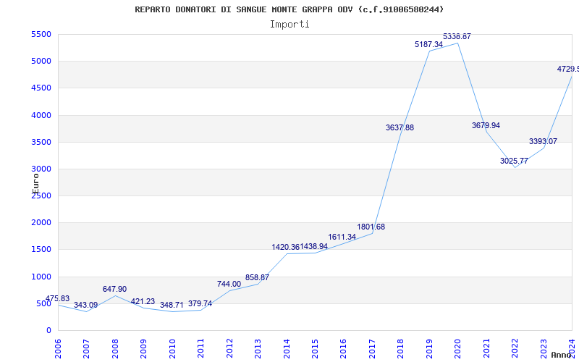Click x-axis year 2016
Viewport: 579px width, 362px height.
click(344, 348)
